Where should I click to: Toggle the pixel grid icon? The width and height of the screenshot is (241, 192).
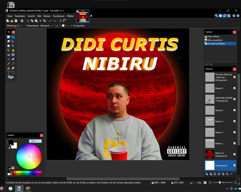click(x=61, y=21)
